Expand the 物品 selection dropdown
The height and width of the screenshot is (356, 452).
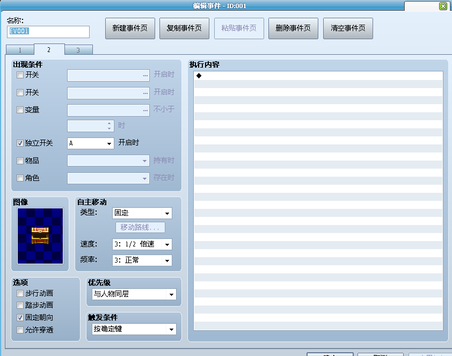(108, 161)
